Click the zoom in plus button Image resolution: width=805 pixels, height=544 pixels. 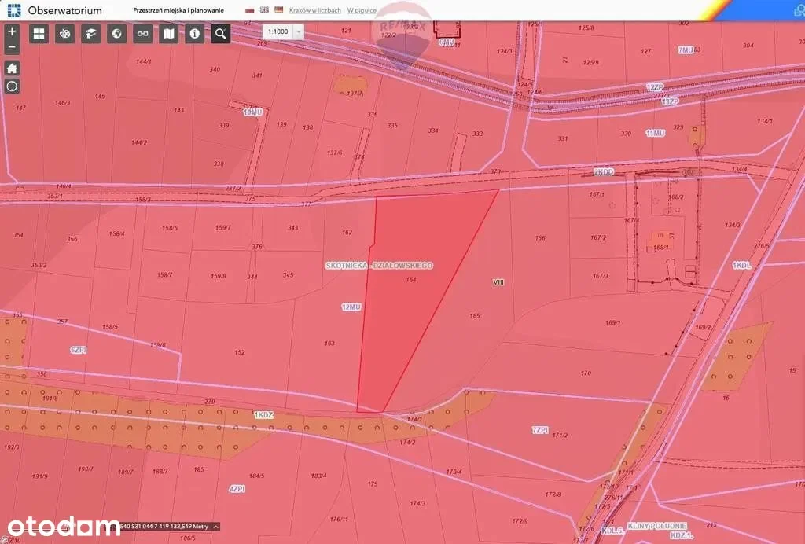click(12, 32)
